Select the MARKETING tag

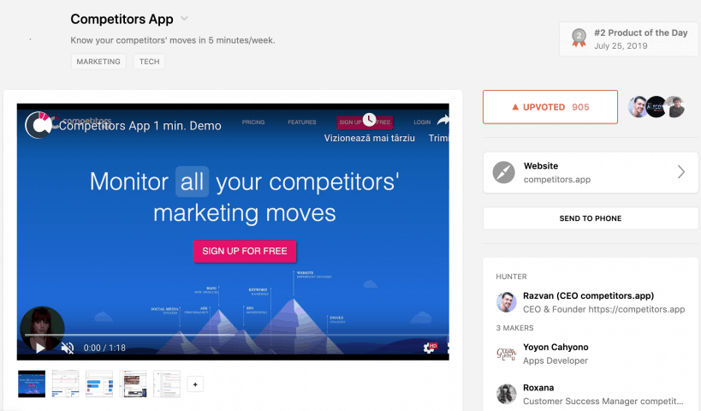click(98, 62)
